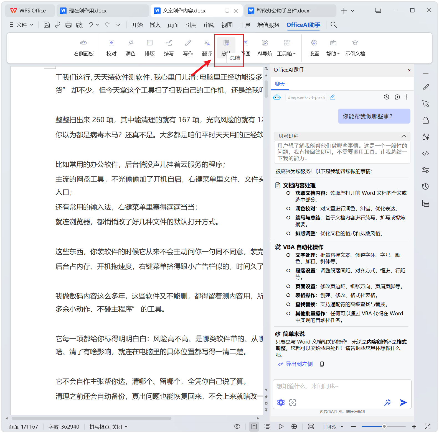This screenshot has height=433, width=439.
Task: Expand the quick access toolbar customize arrow
Action: tap(118, 25)
